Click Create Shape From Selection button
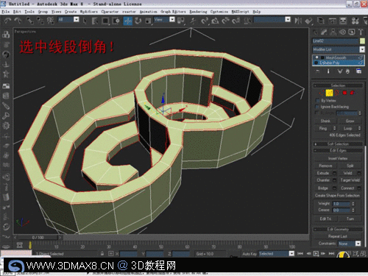Viewport: 368px width, 276px height. click(x=338, y=196)
